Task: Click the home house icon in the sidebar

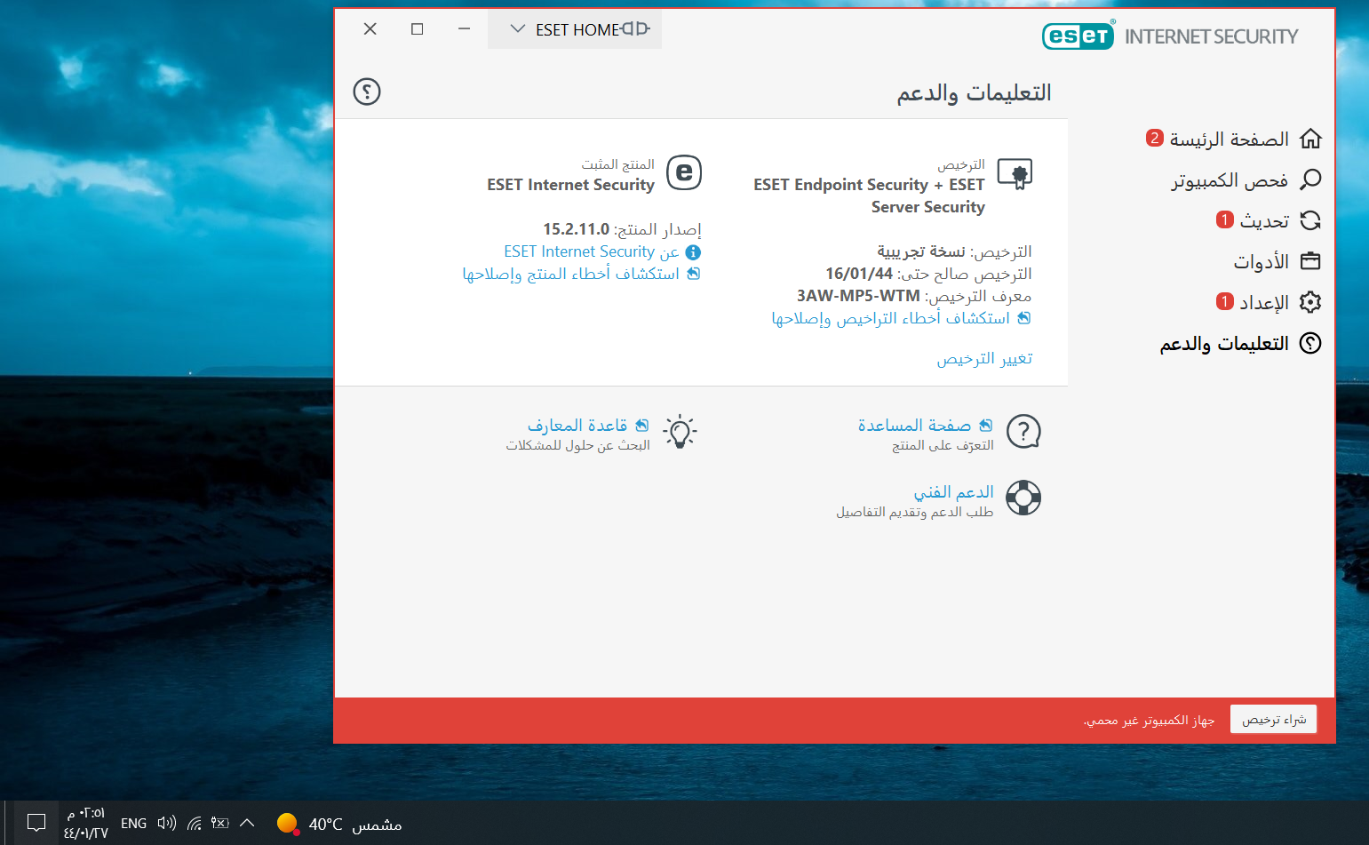Action: pyautogui.click(x=1310, y=139)
